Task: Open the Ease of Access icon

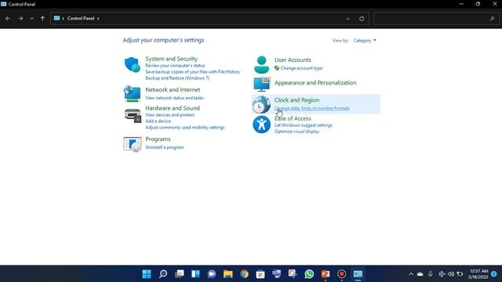Action: [261, 125]
